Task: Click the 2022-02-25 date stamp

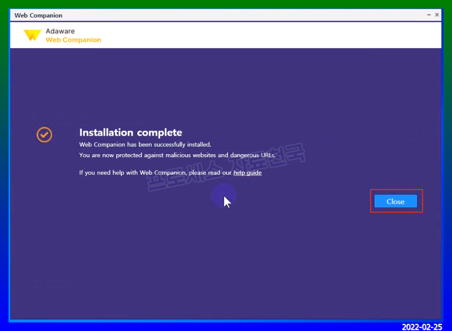Action: point(422,326)
